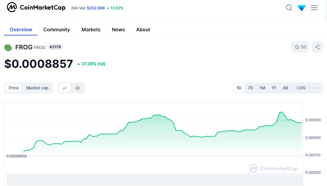
Task: Click the chart's highest price peak
Action: [x=282, y=112]
